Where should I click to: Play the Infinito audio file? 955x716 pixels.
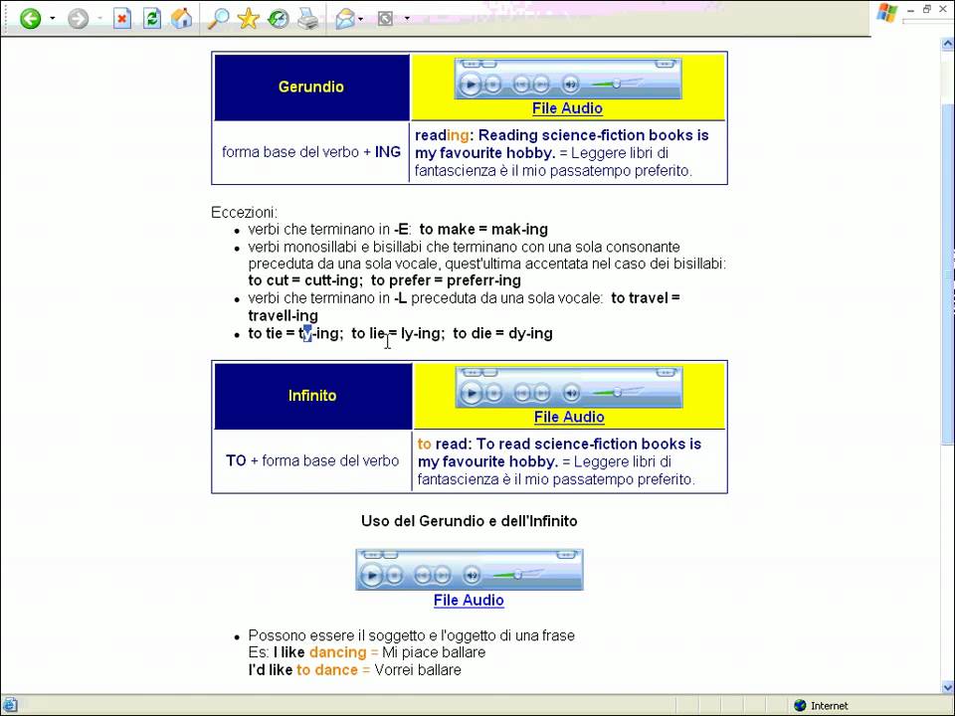tap(471, 393)
